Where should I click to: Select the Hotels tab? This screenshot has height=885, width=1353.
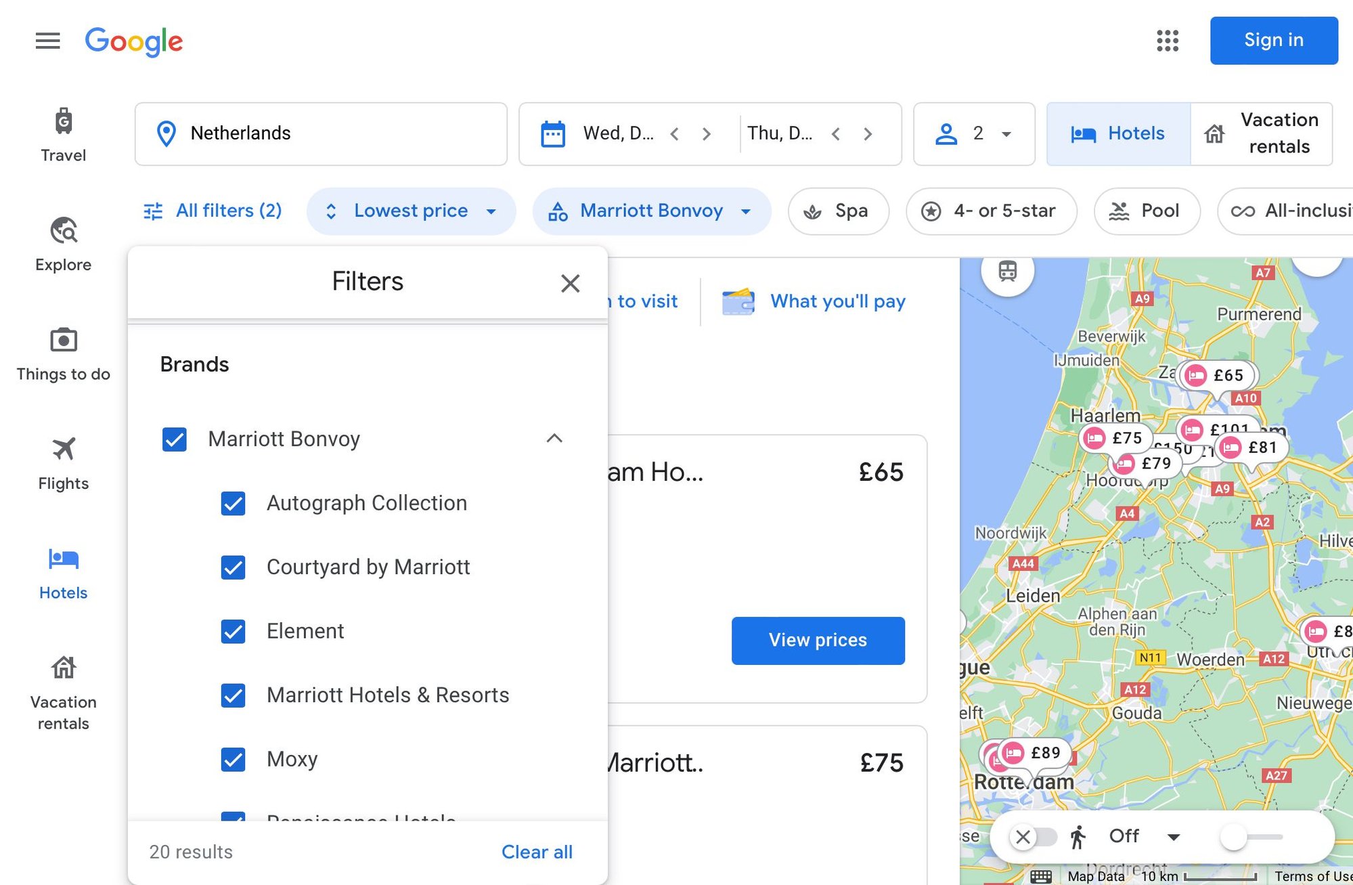(x=1117, y=133)
